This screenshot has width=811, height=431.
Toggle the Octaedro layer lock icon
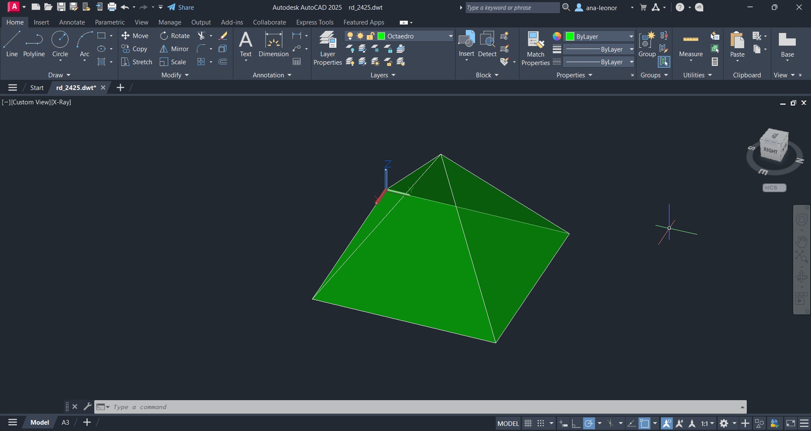[370, 36]
